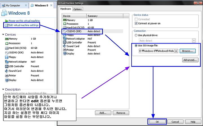
Task: Select Memory icon in settings device list
Action: 65,20
